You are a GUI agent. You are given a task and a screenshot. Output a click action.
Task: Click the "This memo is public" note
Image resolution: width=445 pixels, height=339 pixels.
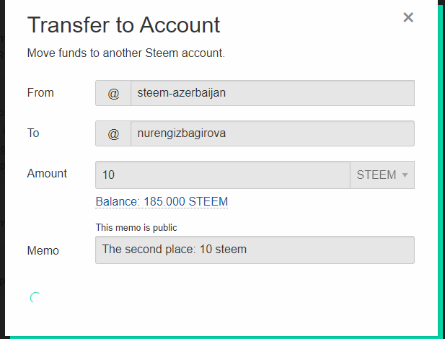(x=136, y=228)
